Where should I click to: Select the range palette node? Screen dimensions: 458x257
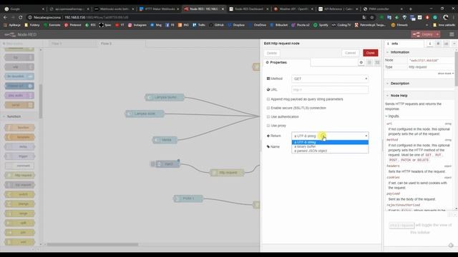[19, 213]
